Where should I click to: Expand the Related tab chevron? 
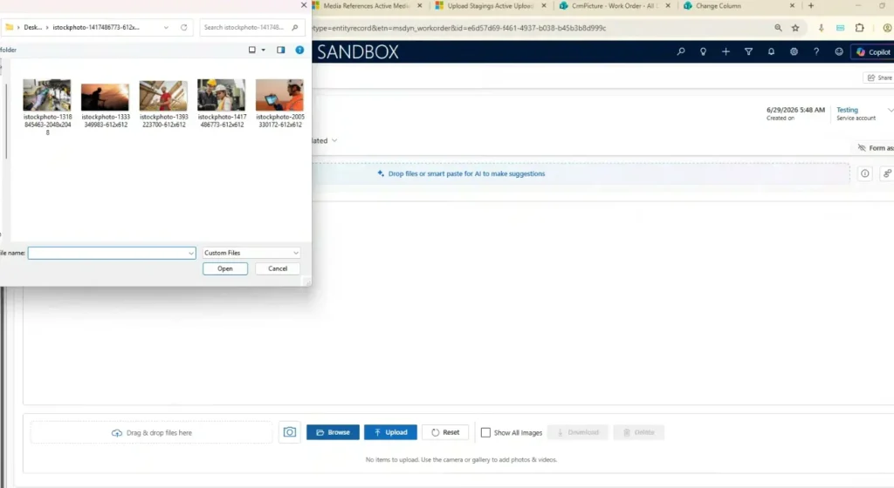tap(334, 140)
